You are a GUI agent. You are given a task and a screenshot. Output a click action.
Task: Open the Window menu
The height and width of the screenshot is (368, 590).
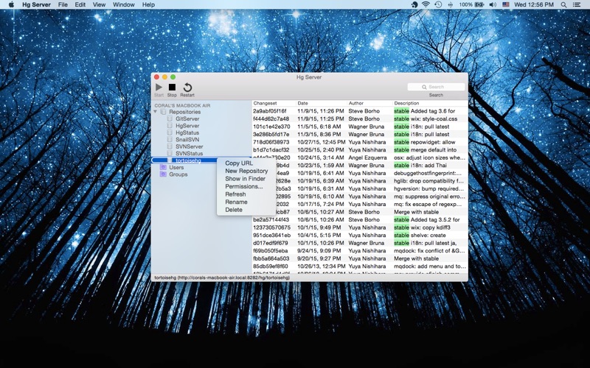point(124,4)
